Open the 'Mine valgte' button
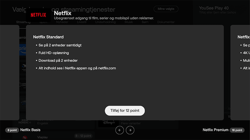 coord(166,9)
